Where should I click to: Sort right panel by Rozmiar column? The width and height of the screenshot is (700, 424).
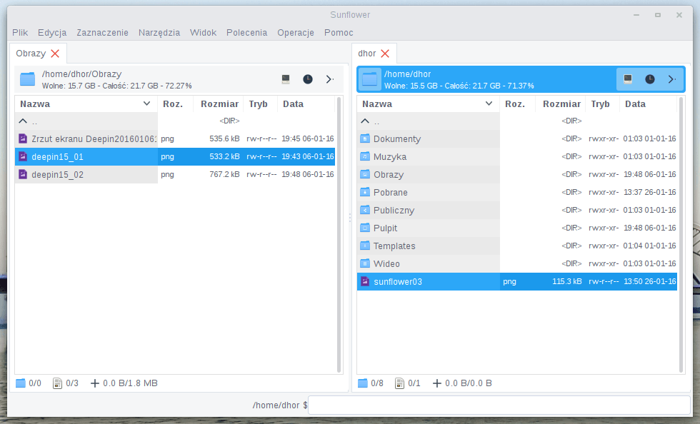[561, 104]
